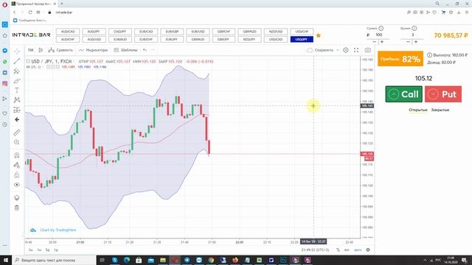This screenshot has height=265, width=472.
Task: Increase the trade amount with plus
Action: 382,42
